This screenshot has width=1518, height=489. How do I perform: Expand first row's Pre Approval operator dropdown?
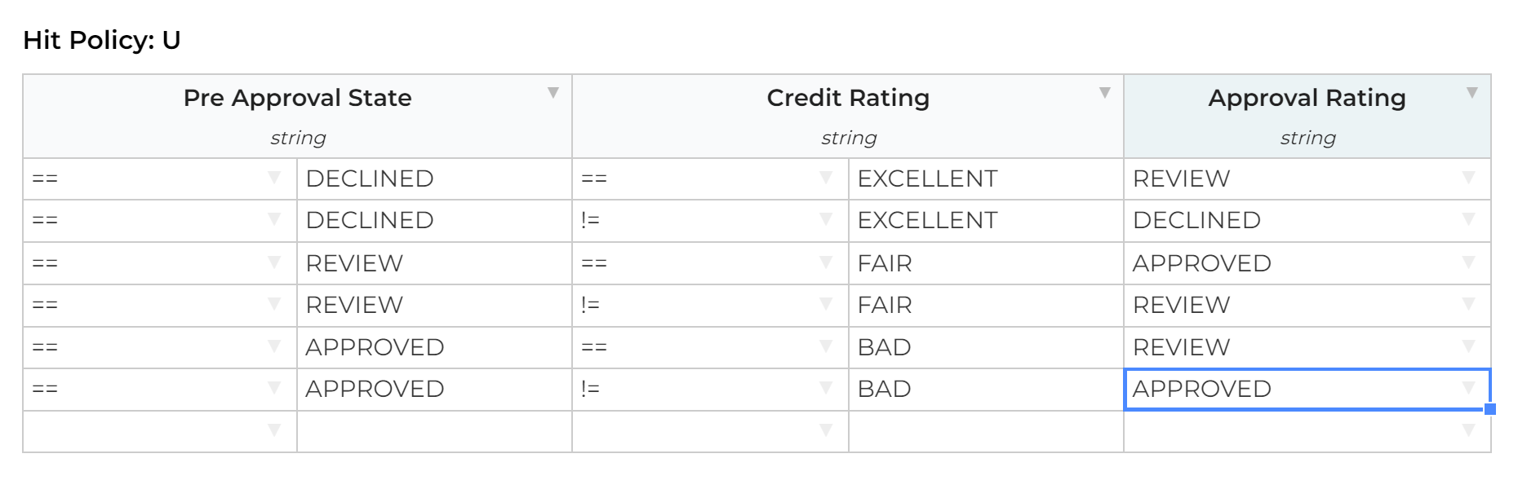(274, 178)
